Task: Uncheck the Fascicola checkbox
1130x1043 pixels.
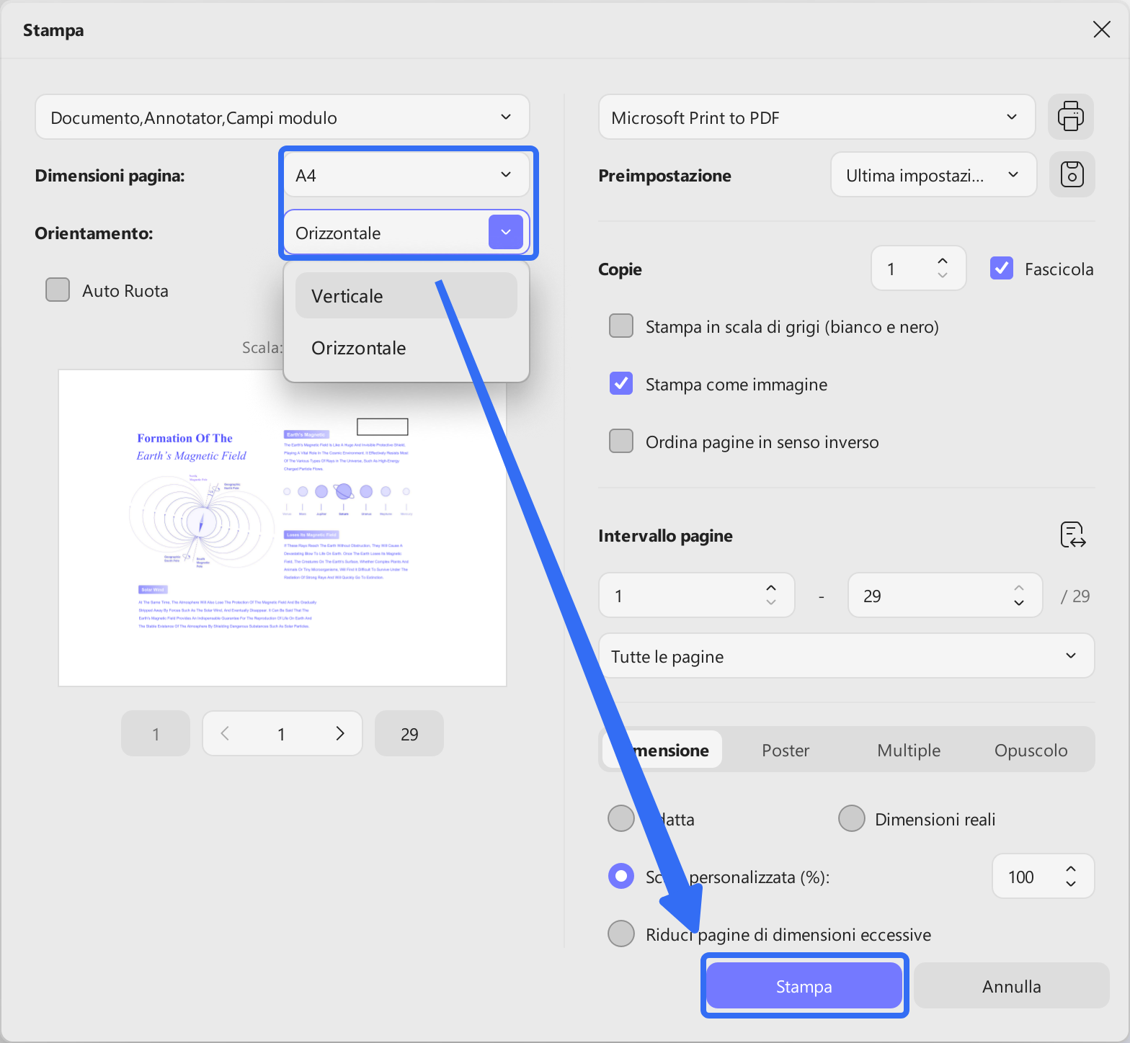Action: click(x=1002, y=269)
